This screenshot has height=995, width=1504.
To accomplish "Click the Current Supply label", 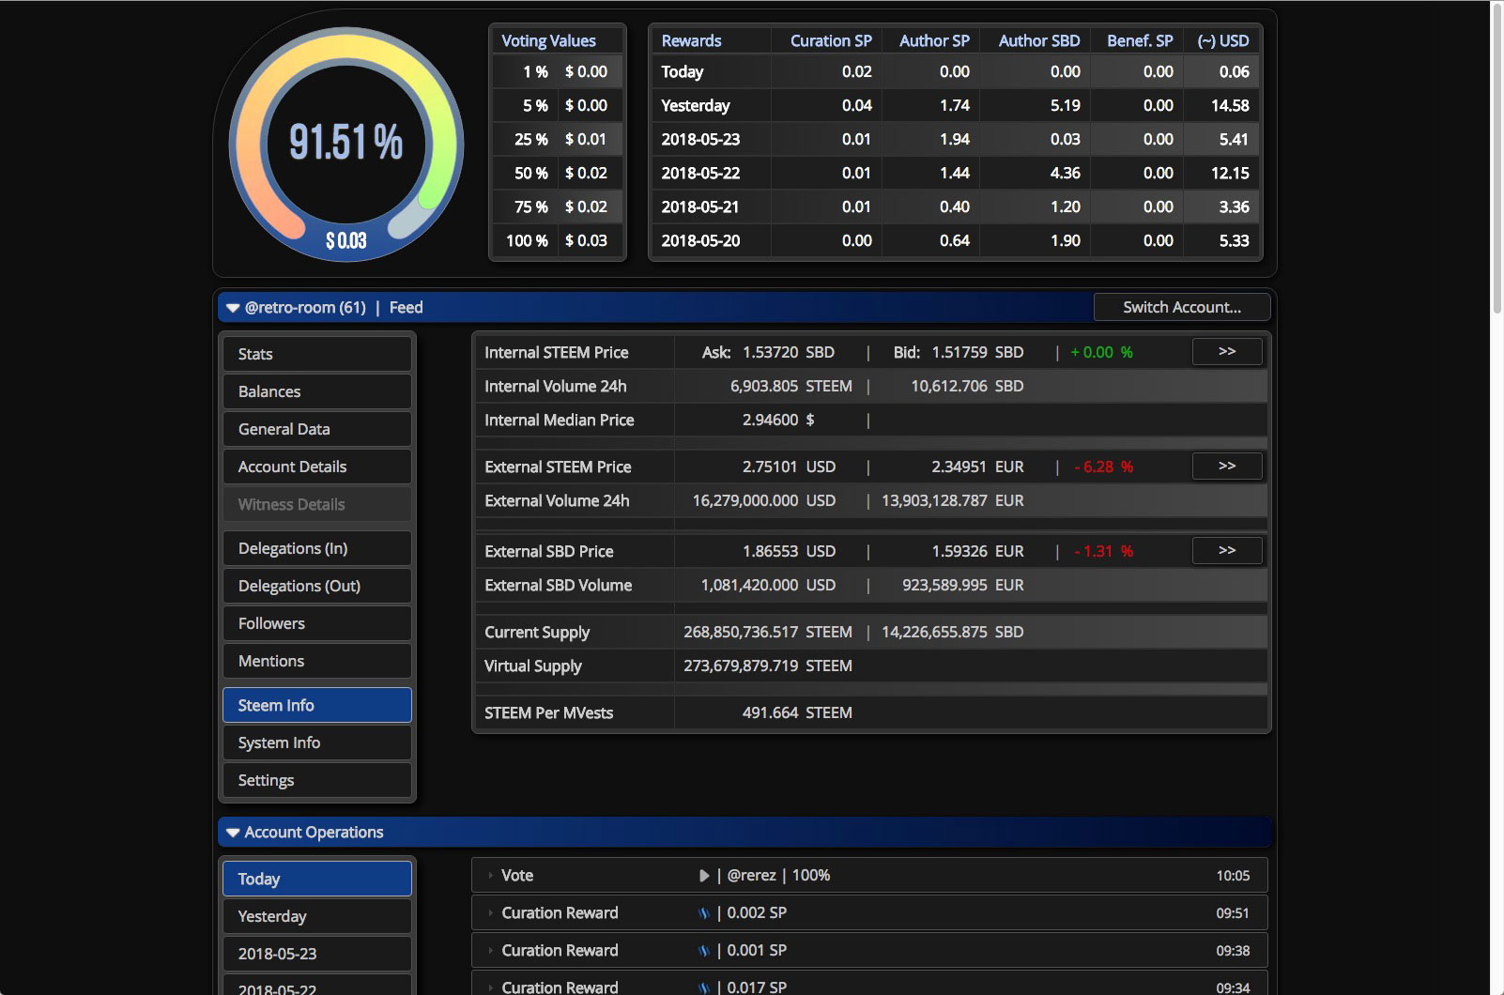I will (537, 632).
